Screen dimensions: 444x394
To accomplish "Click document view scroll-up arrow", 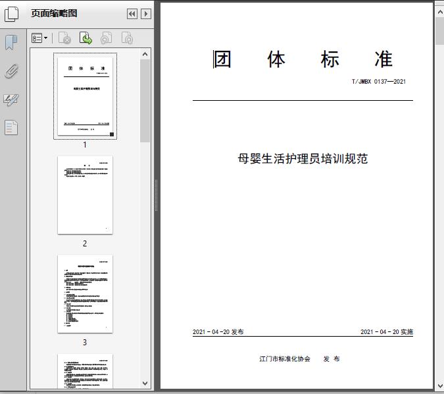I will (x=440, y=12).
